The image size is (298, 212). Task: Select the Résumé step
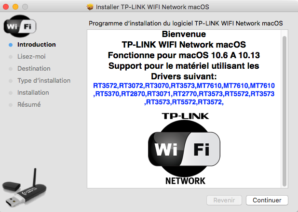click(29, 104)
